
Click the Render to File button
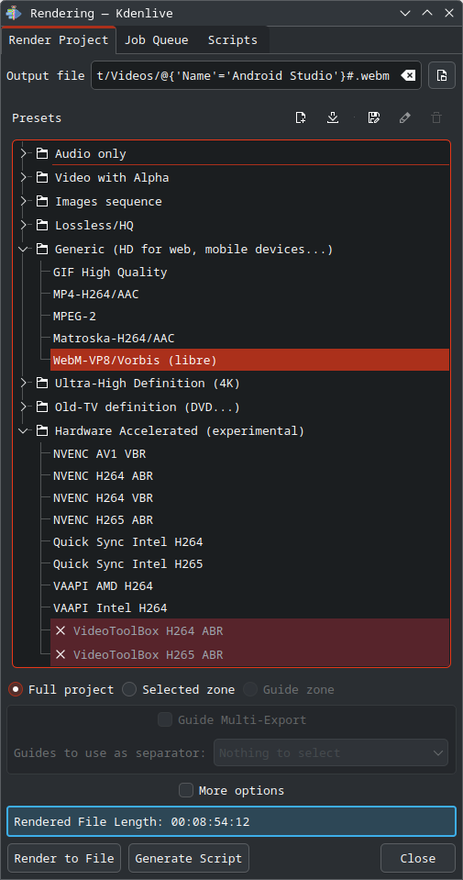(x=64, y=858)
